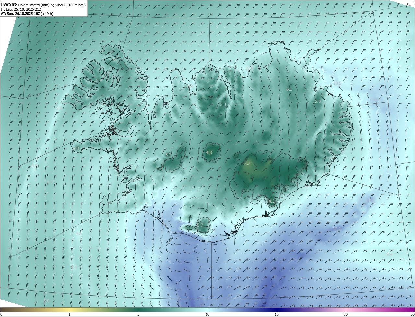
Task: Click the precipitation color scale bar
Action: point(207,310)
